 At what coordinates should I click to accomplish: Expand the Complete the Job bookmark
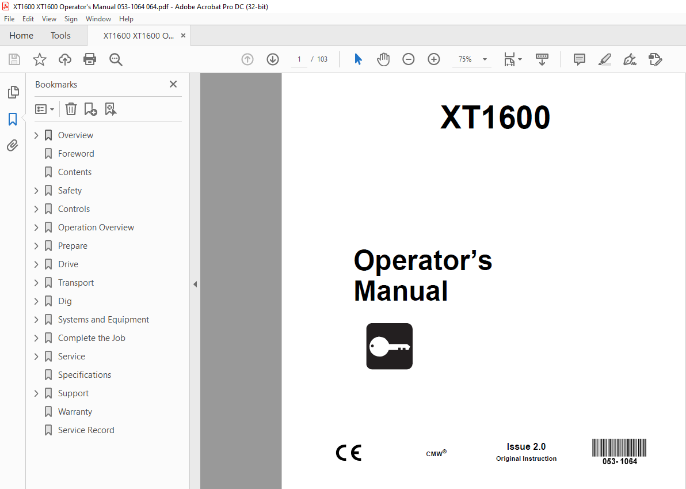[36, 338]
